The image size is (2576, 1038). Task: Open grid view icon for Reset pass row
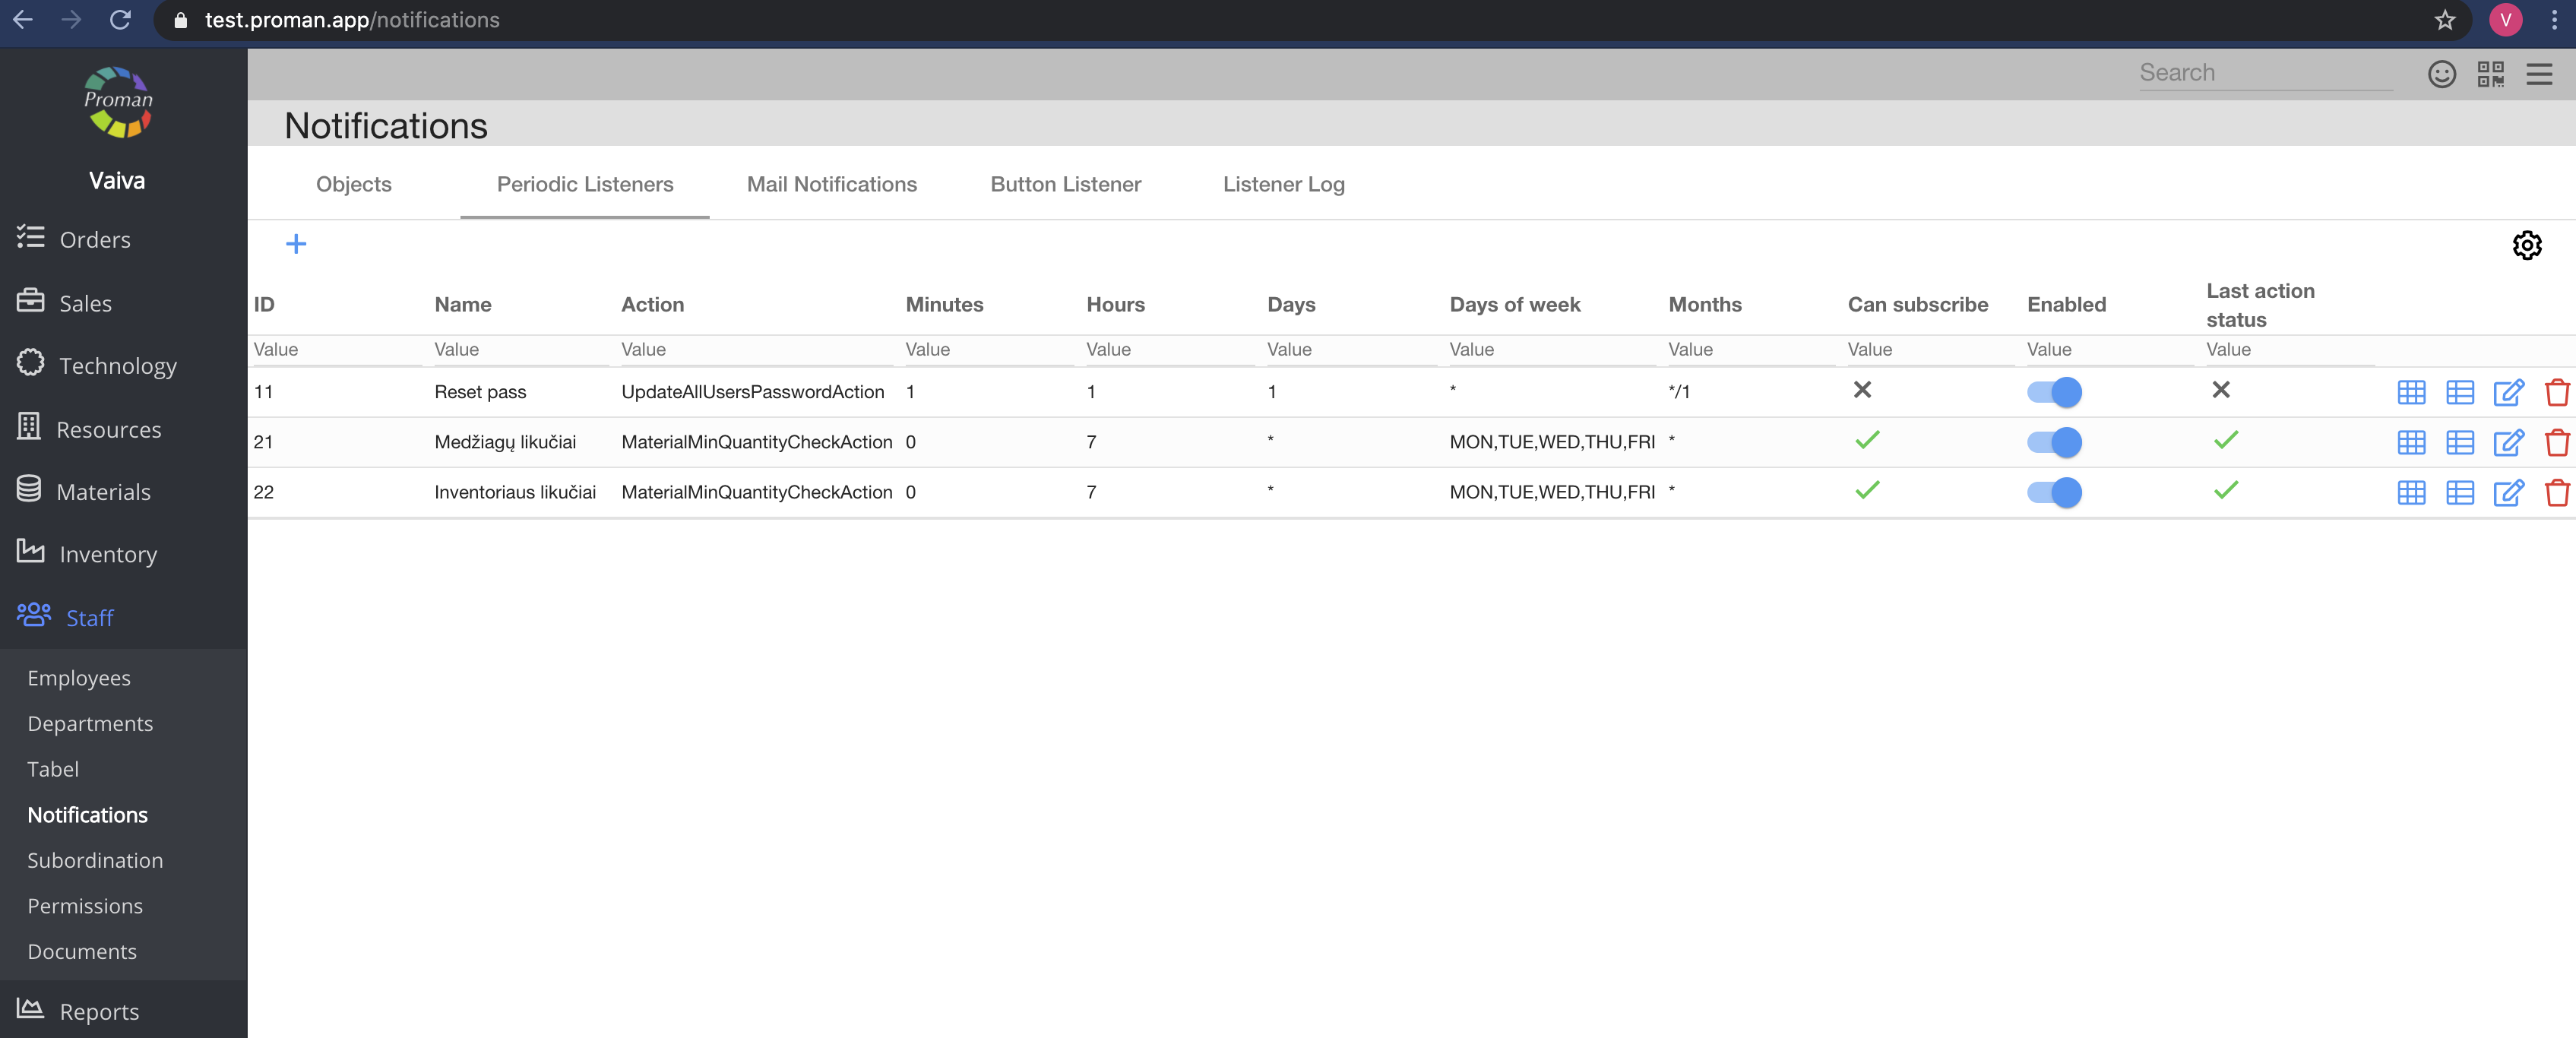[x=2410, y=392]
